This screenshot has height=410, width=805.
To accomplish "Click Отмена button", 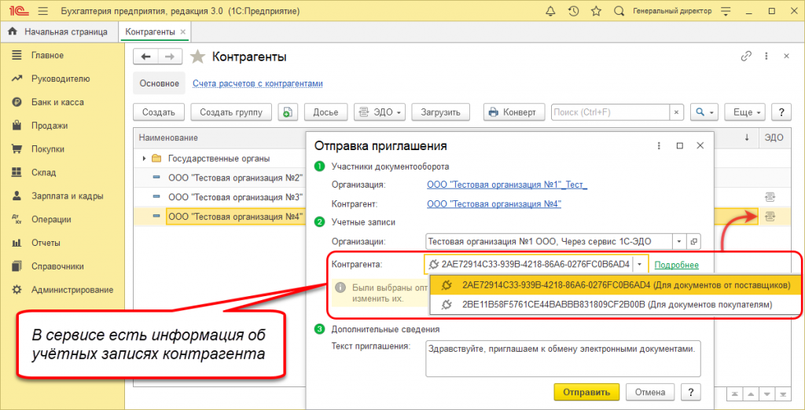I will coord(650,393).
